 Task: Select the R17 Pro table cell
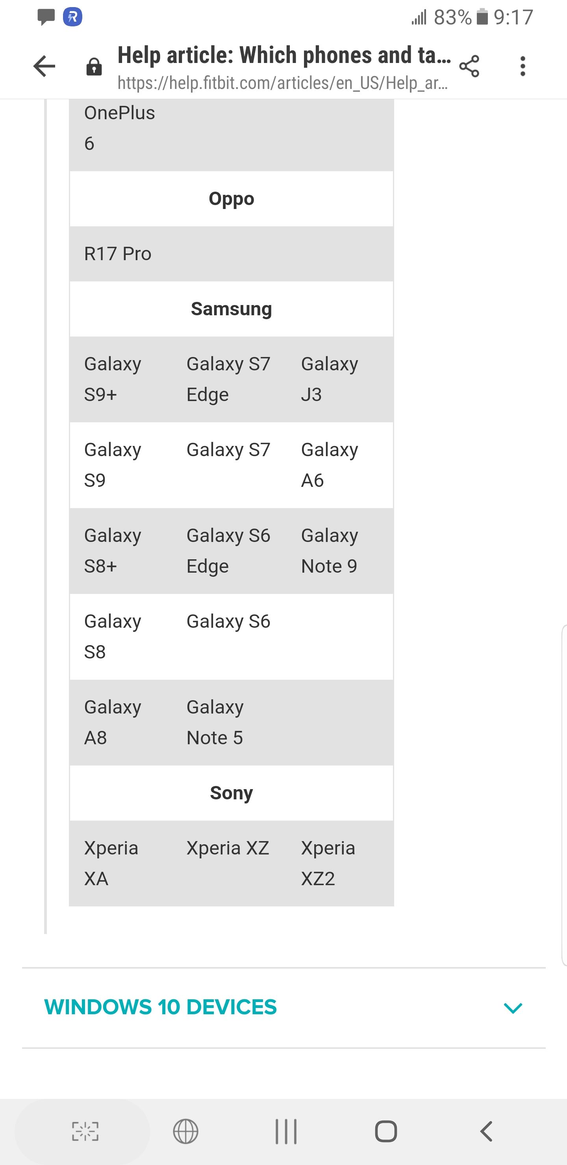118,254
